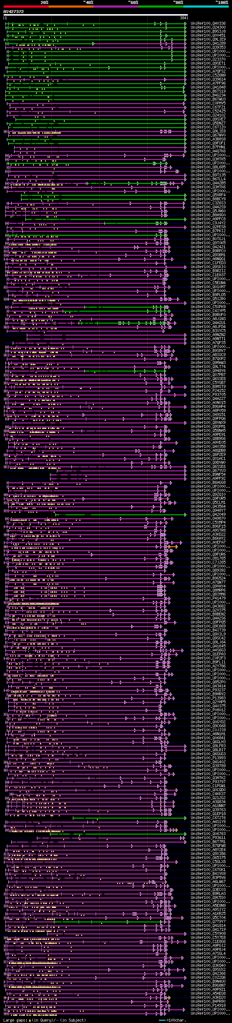
Task: Select the UniRef100_B4G234 alignment label
Action: 208,95
